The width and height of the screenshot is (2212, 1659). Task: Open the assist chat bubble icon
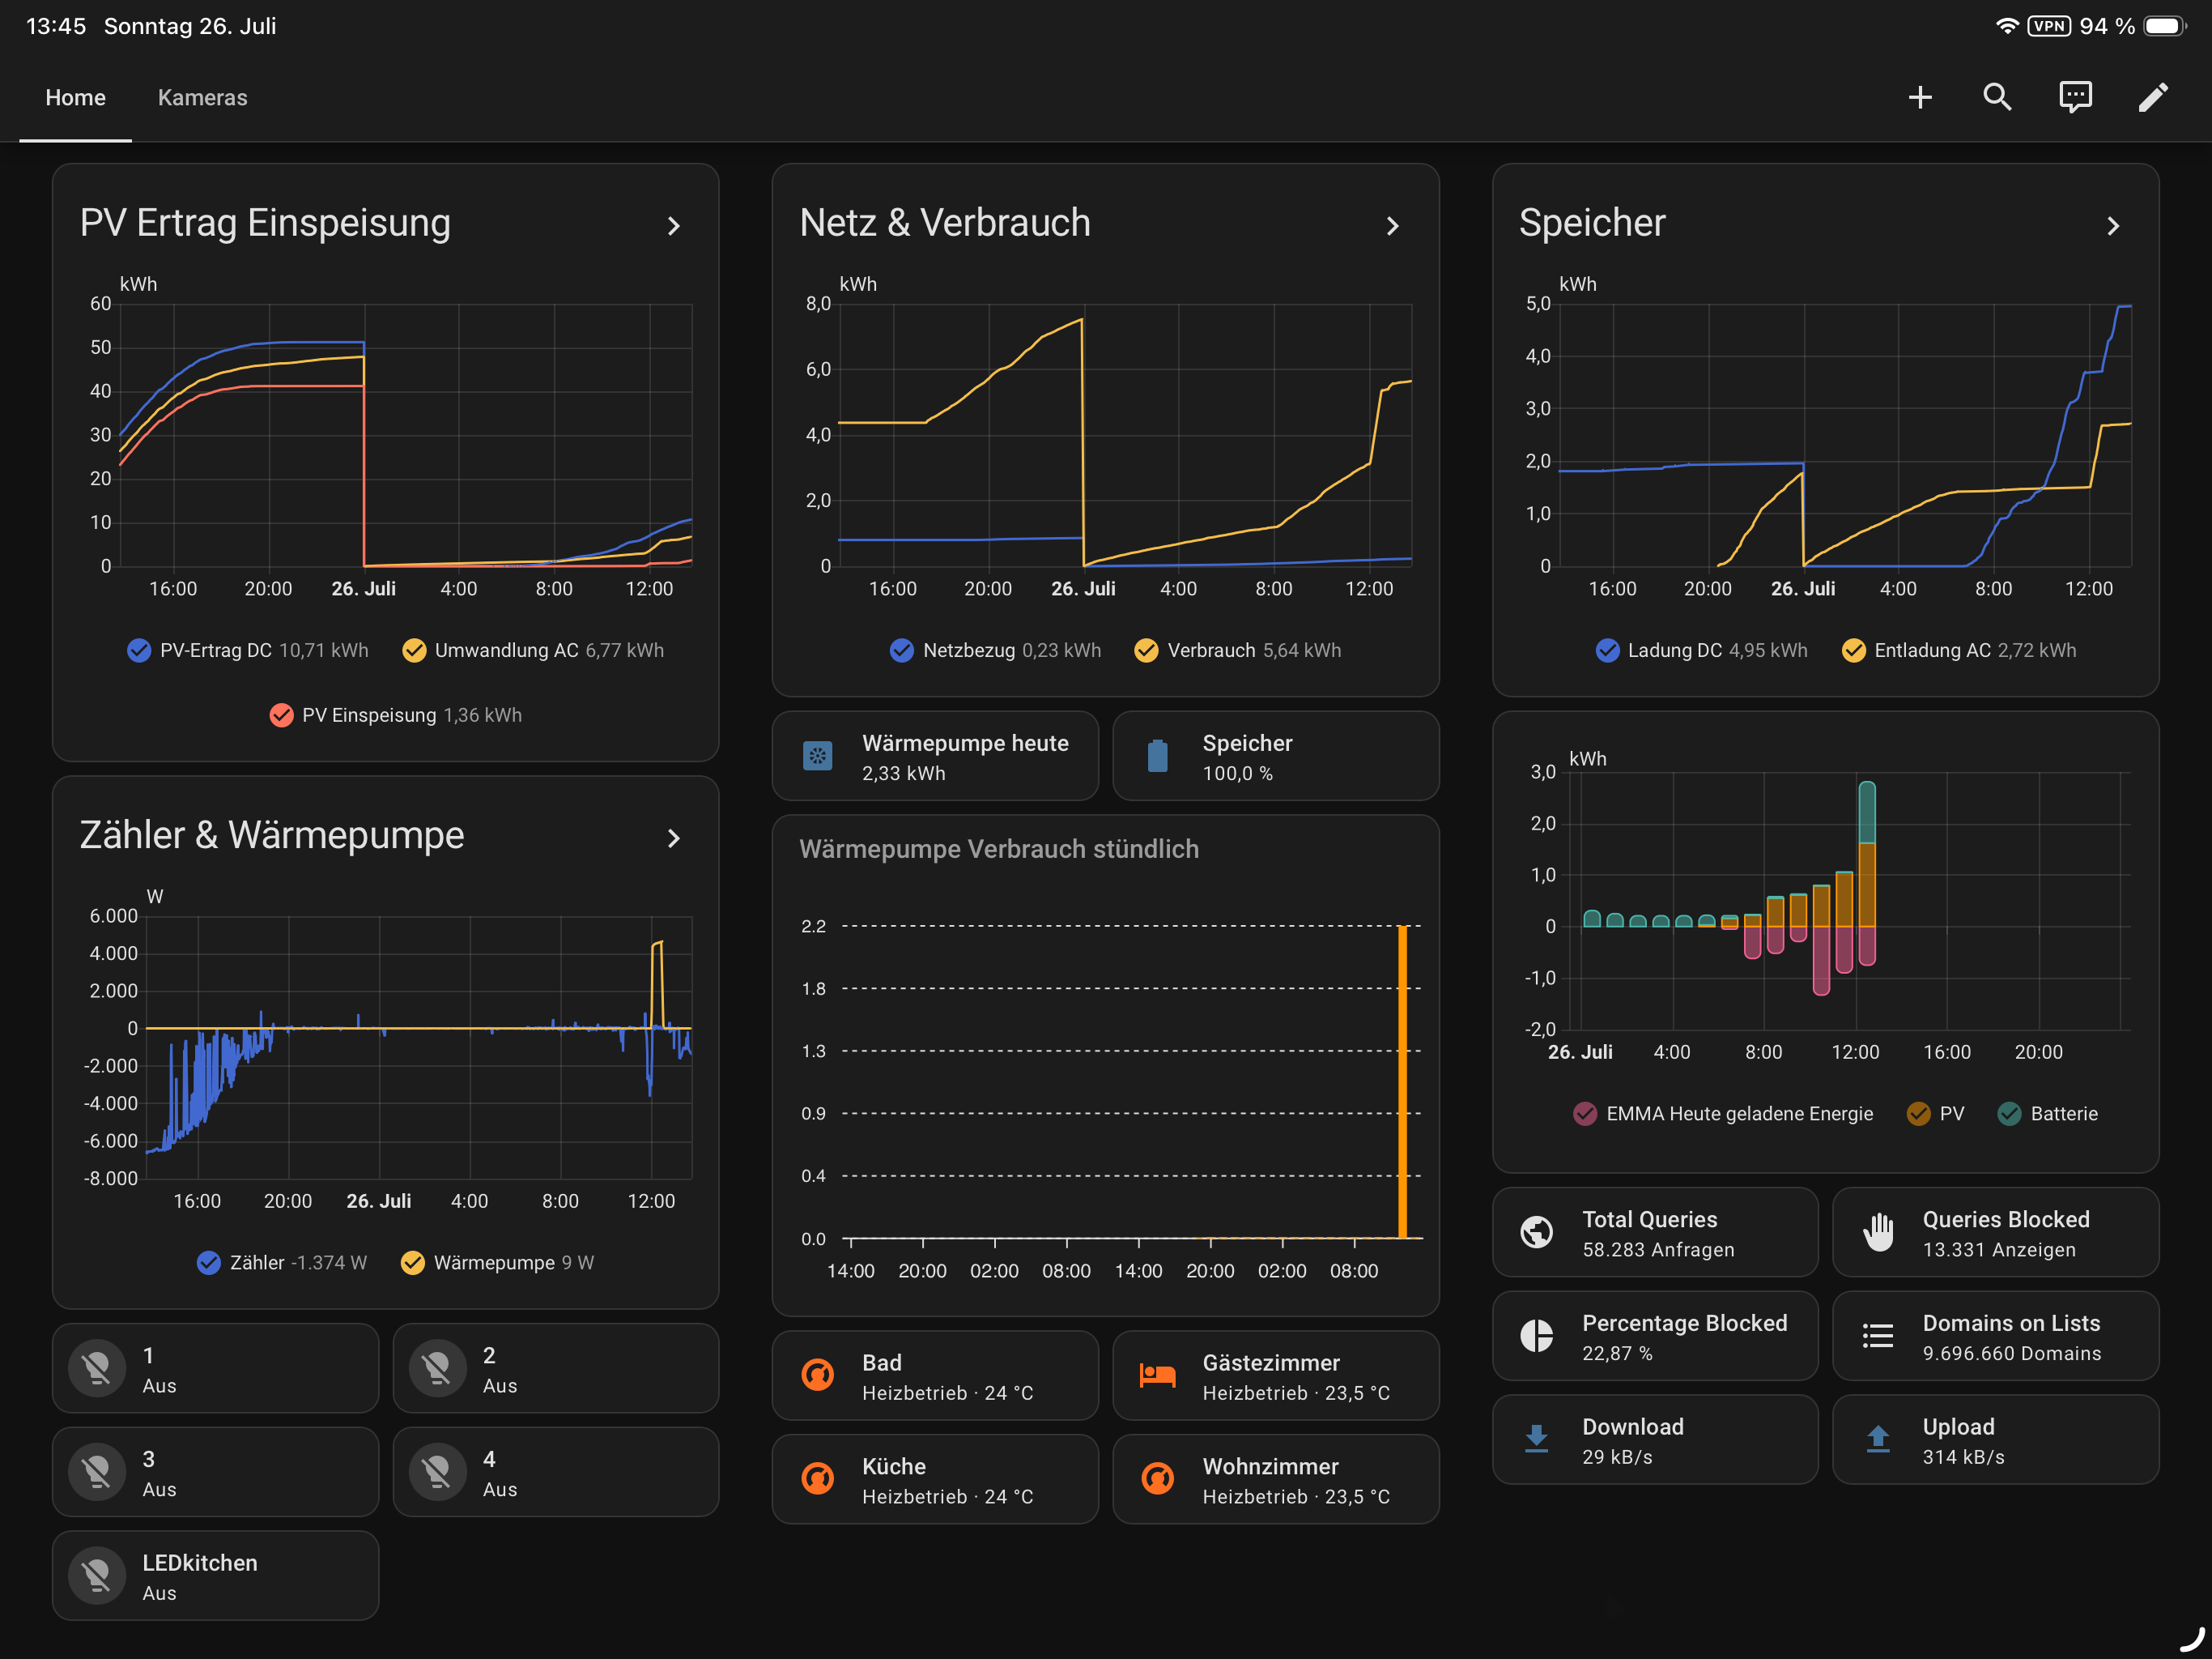click(2075, 97)
